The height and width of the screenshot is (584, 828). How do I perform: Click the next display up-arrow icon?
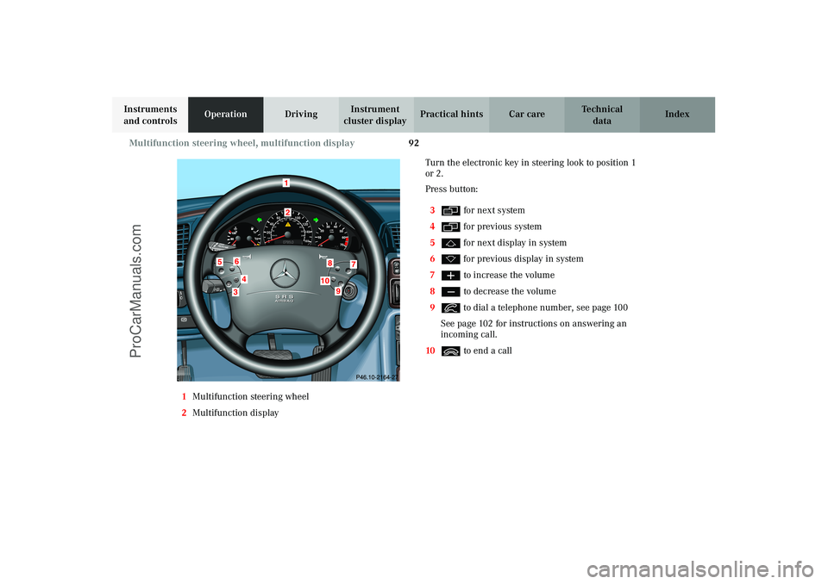click(x=450, y=243)
